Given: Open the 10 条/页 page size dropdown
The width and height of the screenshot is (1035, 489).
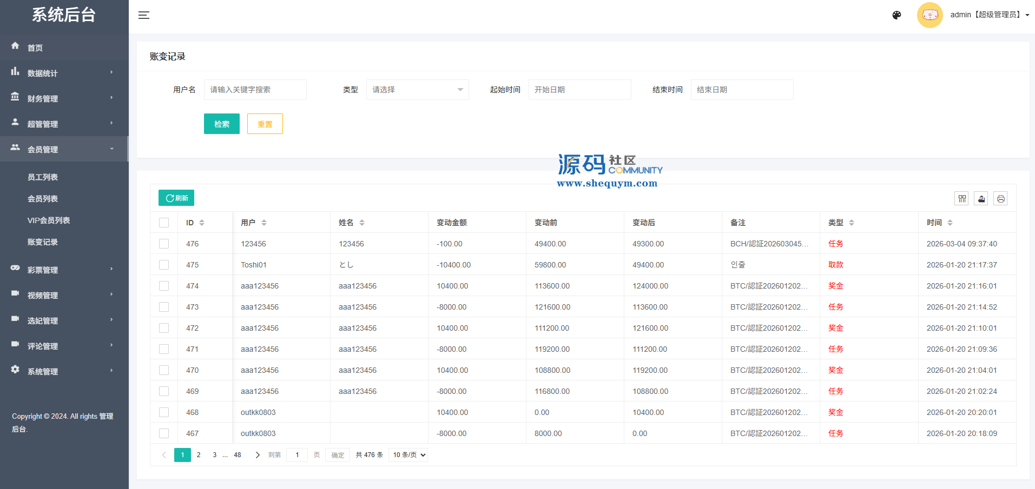Looking at the screenshot, I should tap(408, 455).
